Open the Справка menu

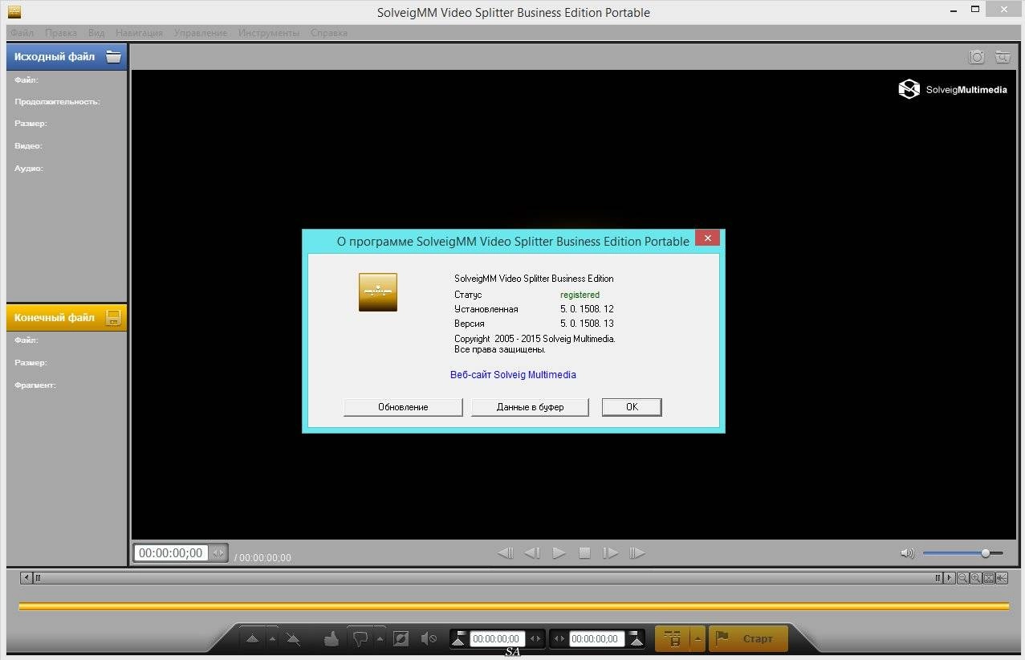click(x=328, y=33)
